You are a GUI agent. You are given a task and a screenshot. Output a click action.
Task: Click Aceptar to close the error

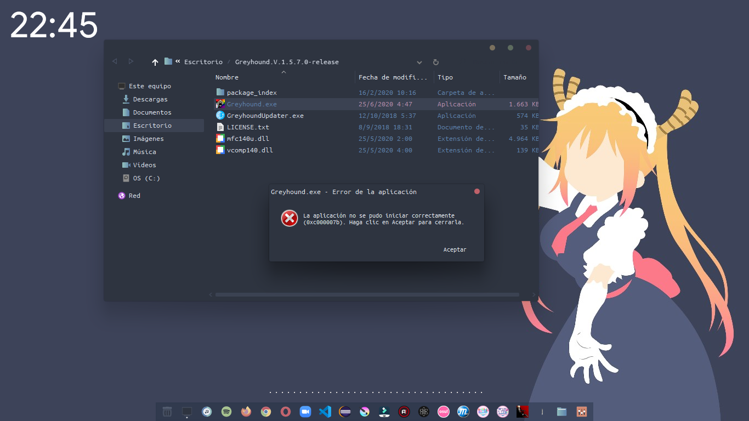click(x=455, y=249)
